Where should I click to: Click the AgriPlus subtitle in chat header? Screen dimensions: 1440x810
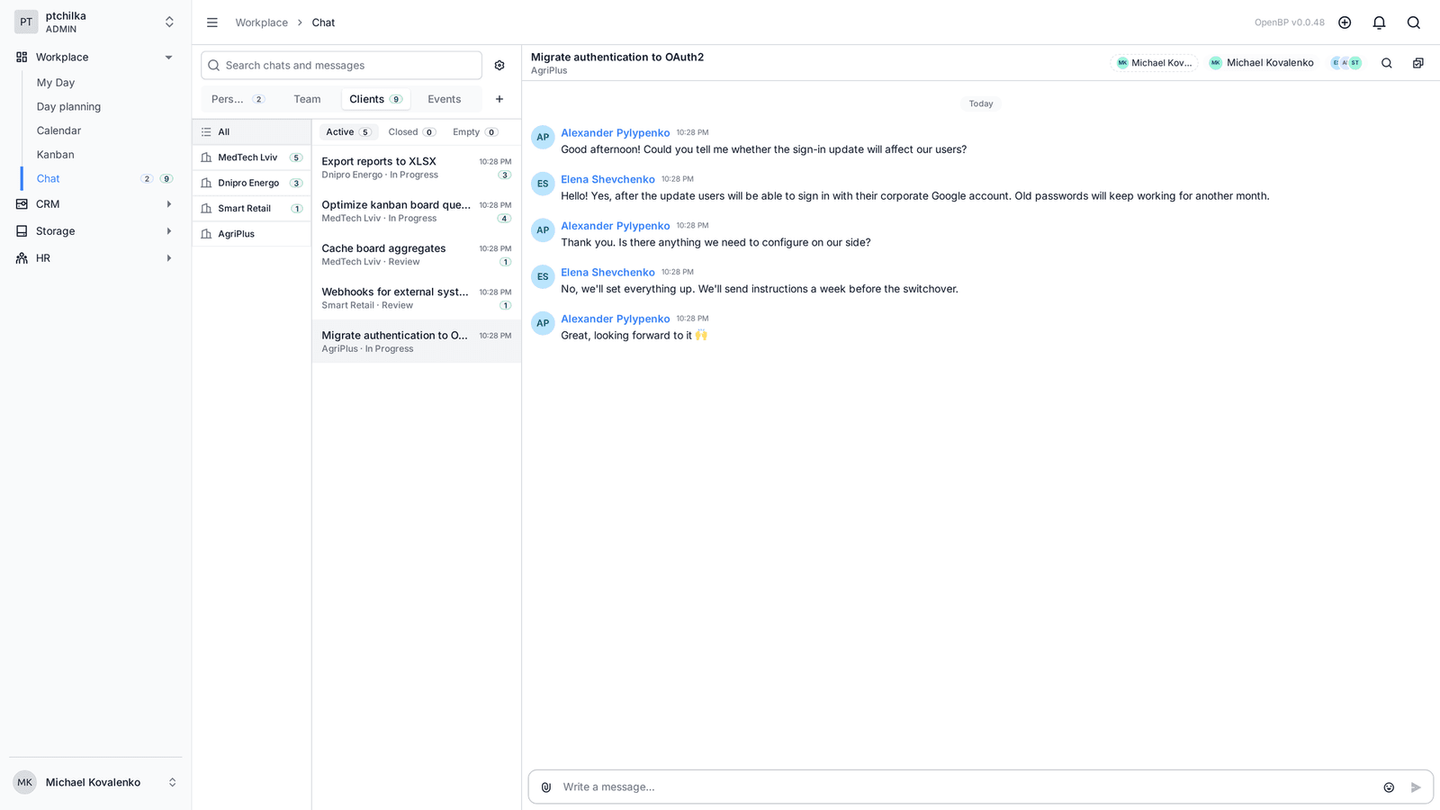tap(549, 71)
